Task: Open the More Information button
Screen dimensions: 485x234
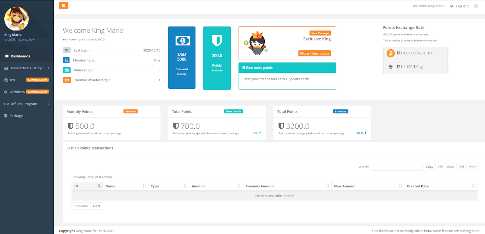Action: [314, 53]
